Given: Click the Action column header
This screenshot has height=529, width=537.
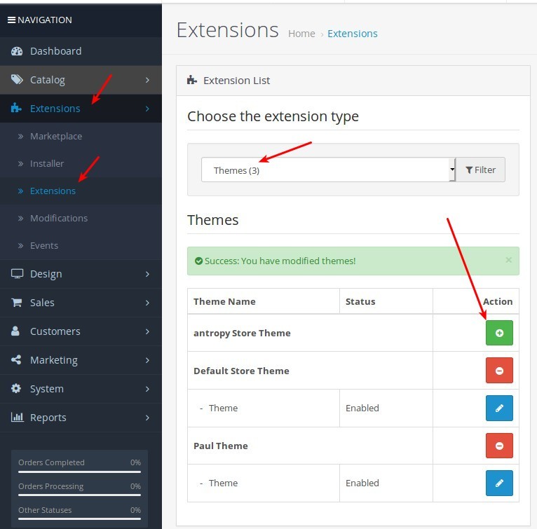Looking at the screenshot, I should coord(498,302).
